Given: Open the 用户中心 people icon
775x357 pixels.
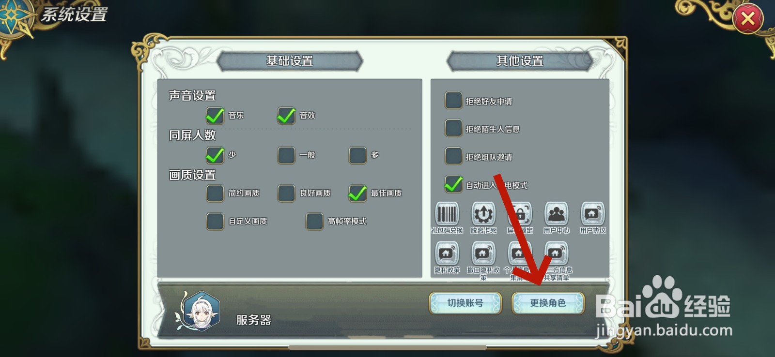Looking at the screenshot, I should [556, 214].
